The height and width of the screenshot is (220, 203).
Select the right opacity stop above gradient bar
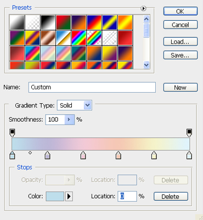coord(189,133)
